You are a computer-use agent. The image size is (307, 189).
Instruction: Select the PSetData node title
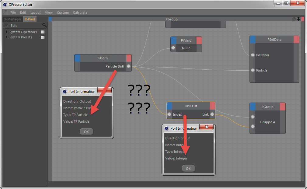tap(274, 40)
